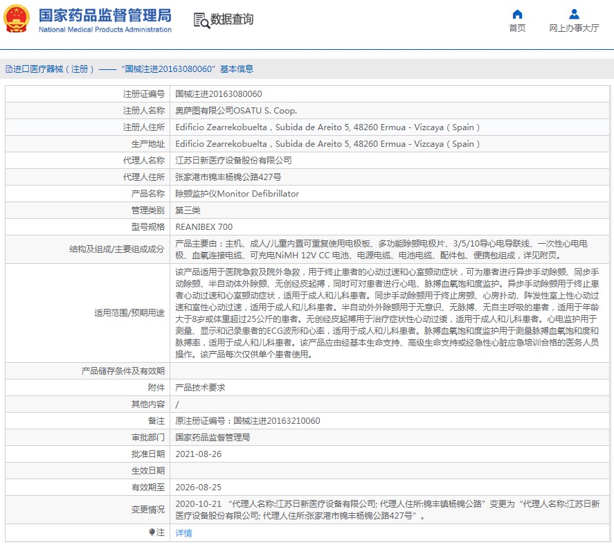Image resolution: width=614 pixels, height=545 pixels.
Task: Click the 进口医疗器械（注册） breadcrumb title
Action: [53, 69]
